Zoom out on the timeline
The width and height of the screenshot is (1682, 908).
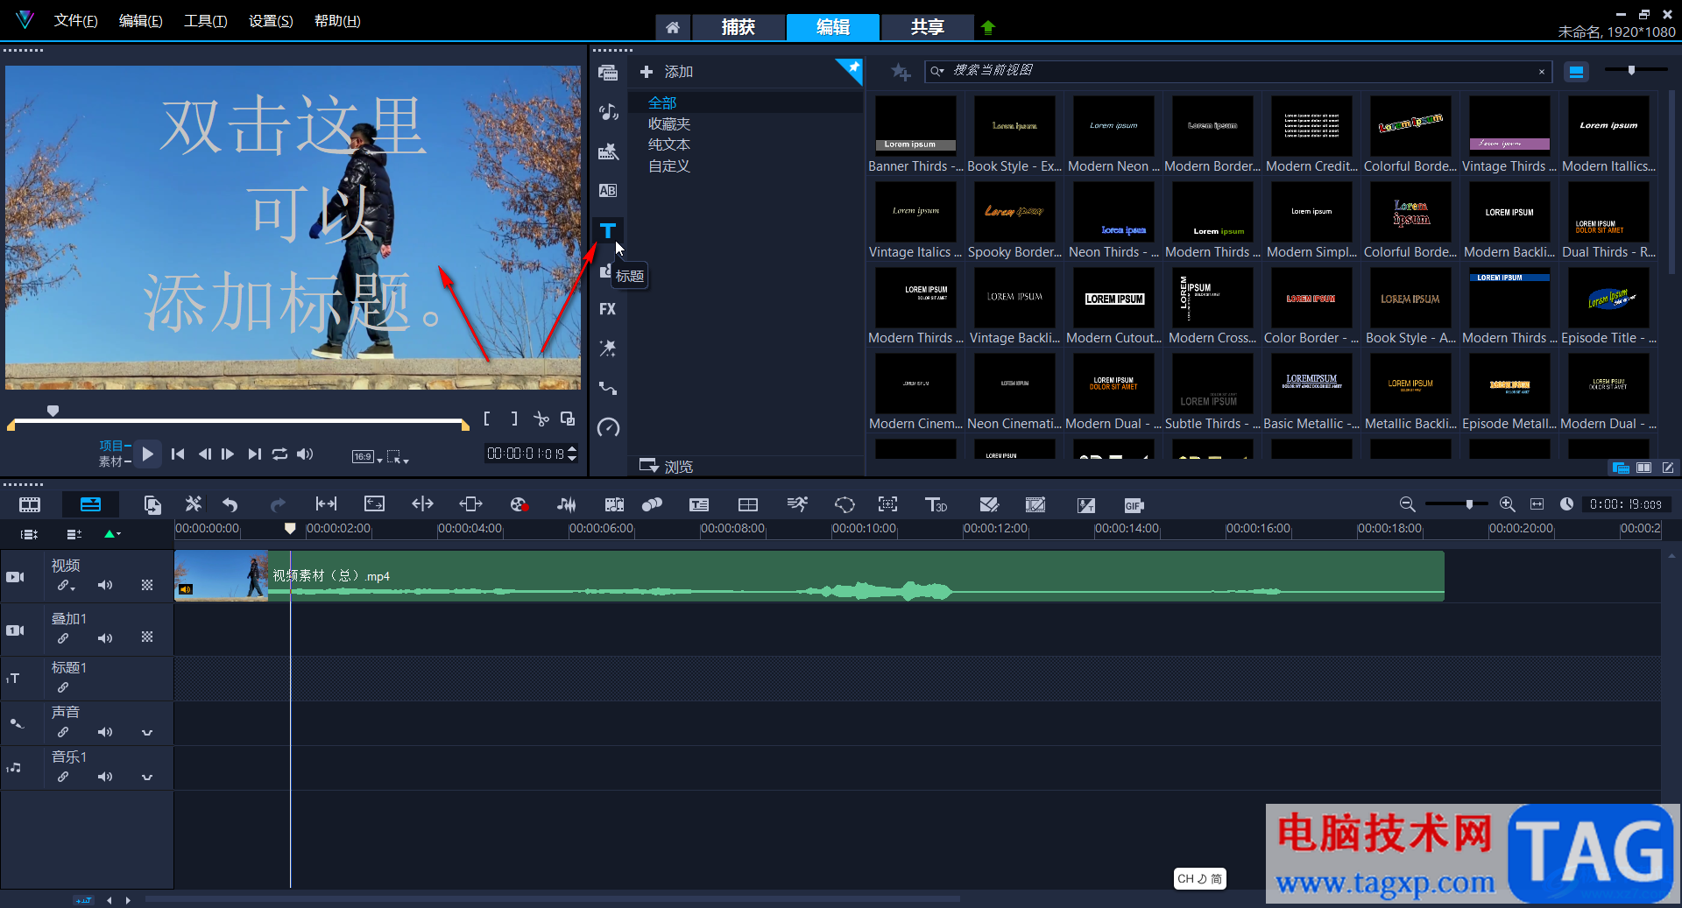coord(1407,504)
